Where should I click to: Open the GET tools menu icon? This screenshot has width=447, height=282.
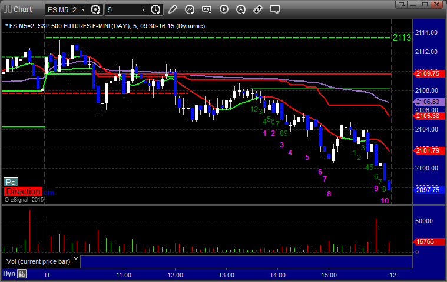(x=207, y=9)
